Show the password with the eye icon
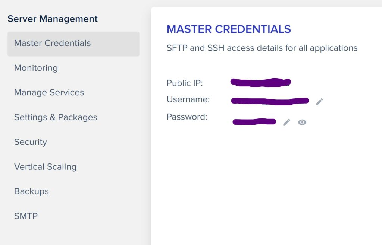 (302, 122)
